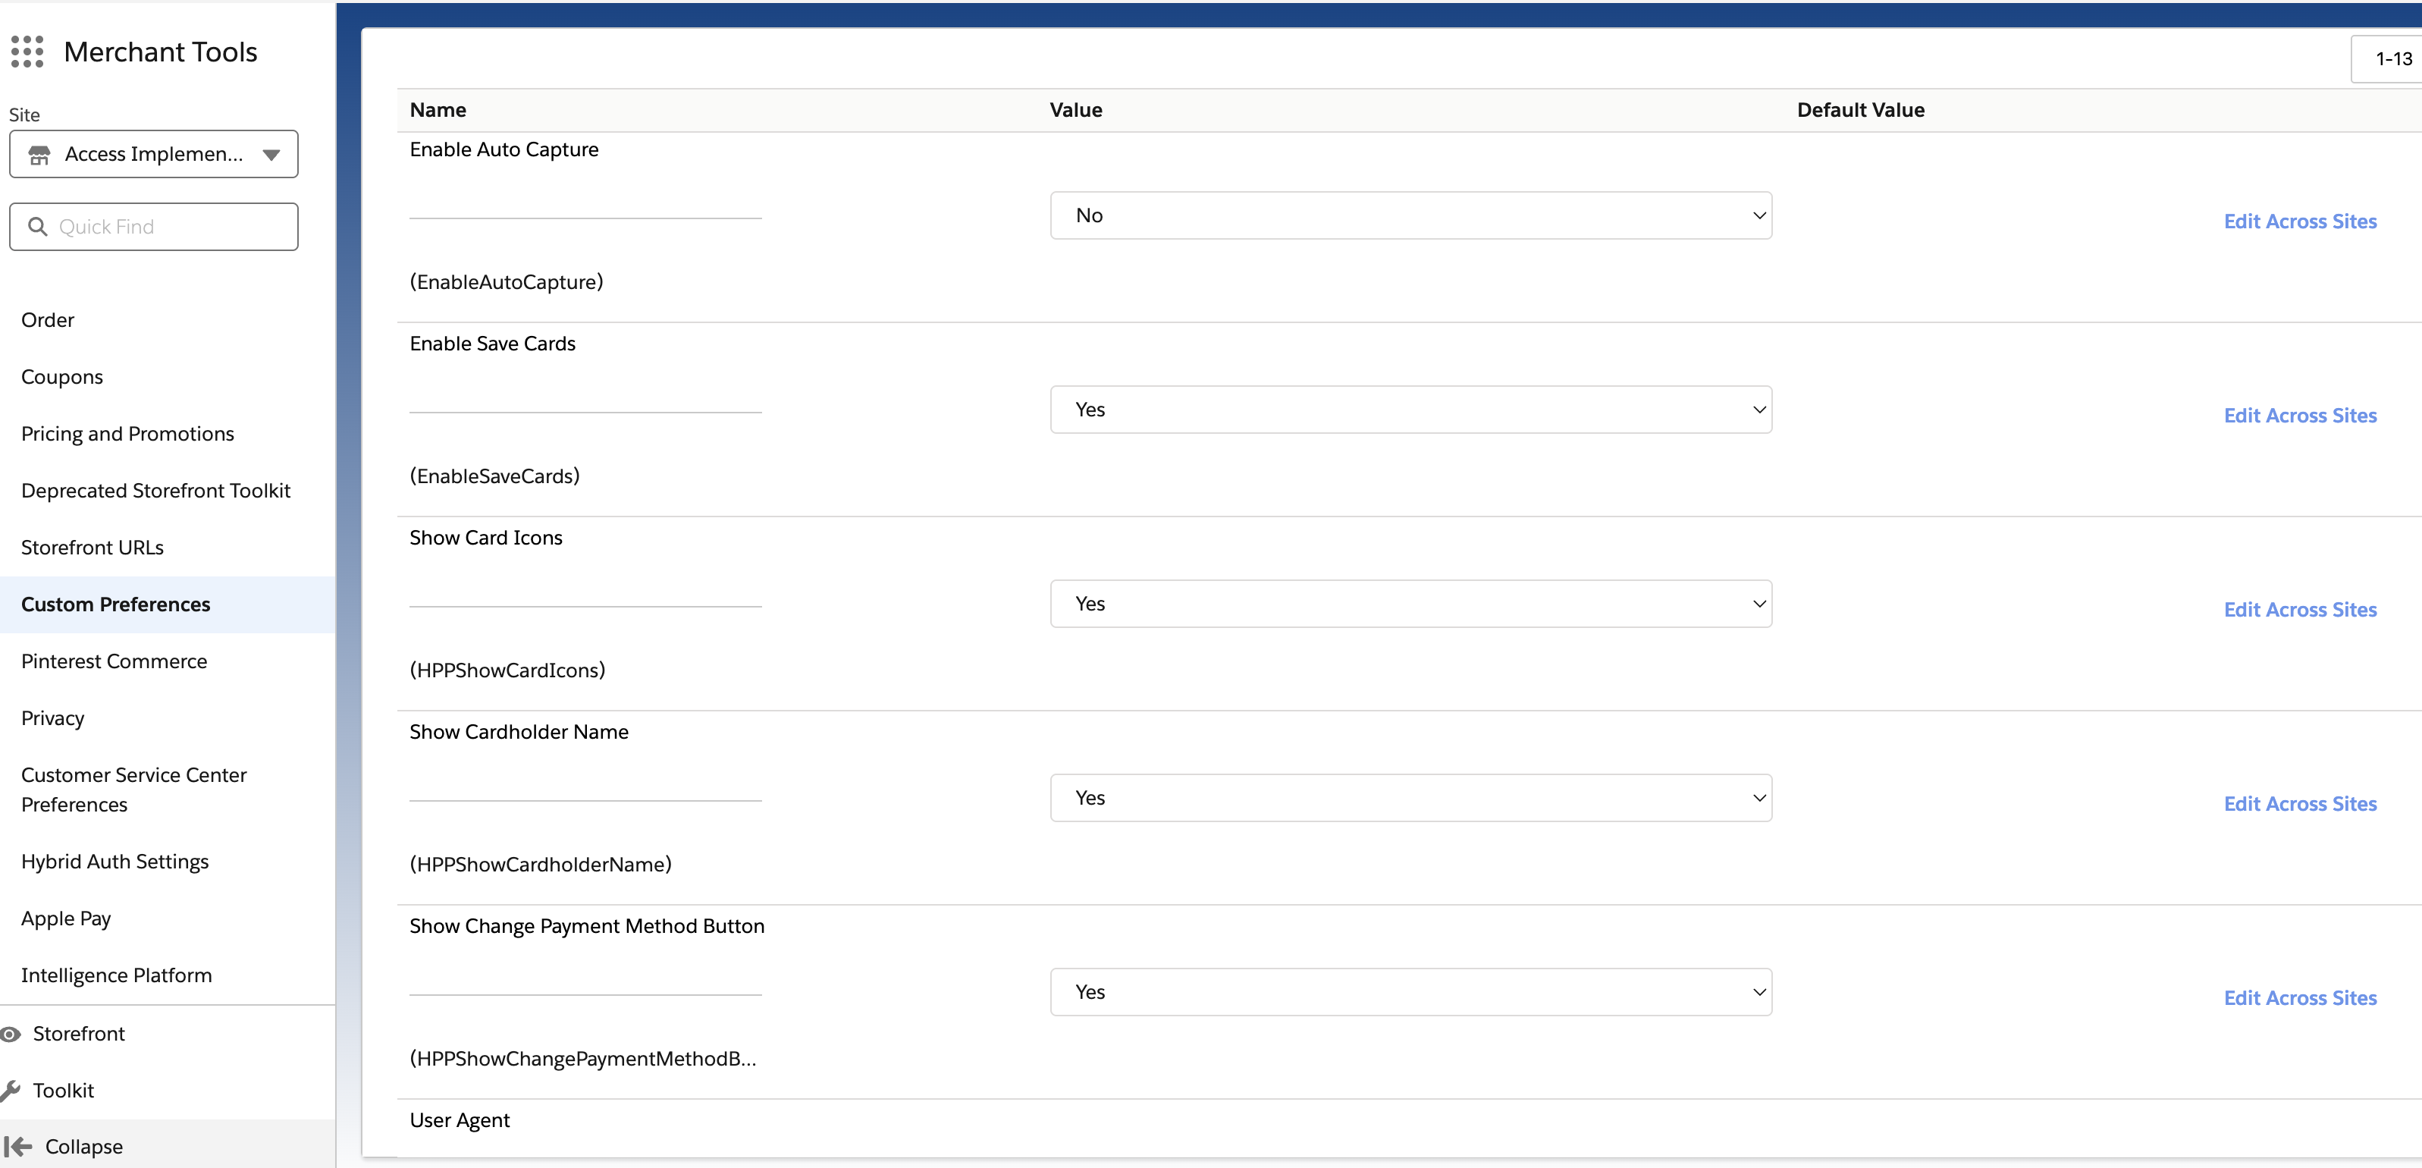Click the Collapse sidebar arrow icon
The height and width of the screenshot is (1168, 2422).
point(18,1146)
